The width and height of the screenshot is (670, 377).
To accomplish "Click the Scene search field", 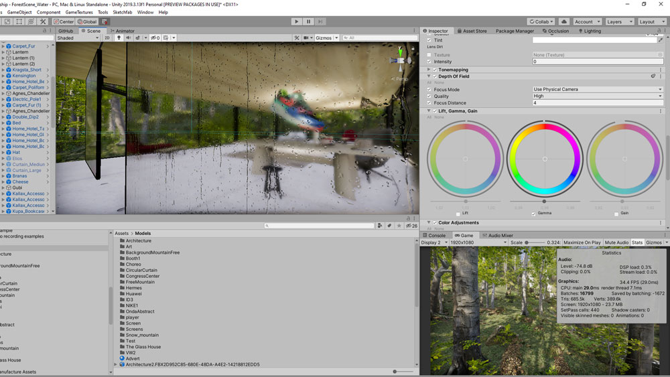I will point(379,37).
